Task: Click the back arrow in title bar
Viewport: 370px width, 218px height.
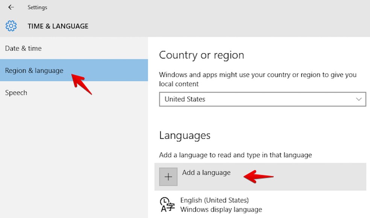Action: coord(11,7)
